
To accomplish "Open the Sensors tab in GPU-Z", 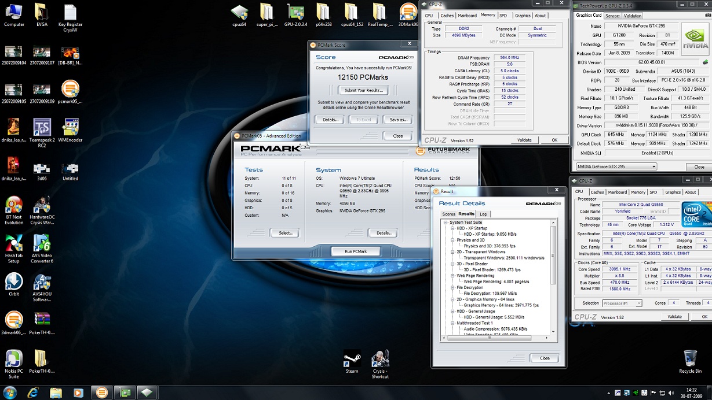I will click(612, 16).
